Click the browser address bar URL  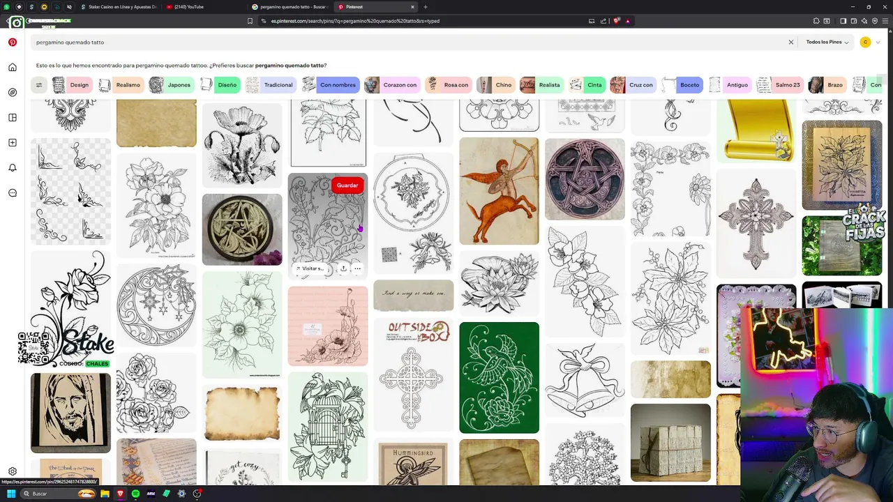tap(355, 21)
